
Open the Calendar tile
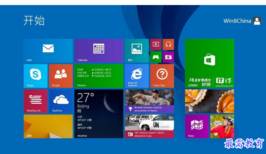click(x=99, y=51)
